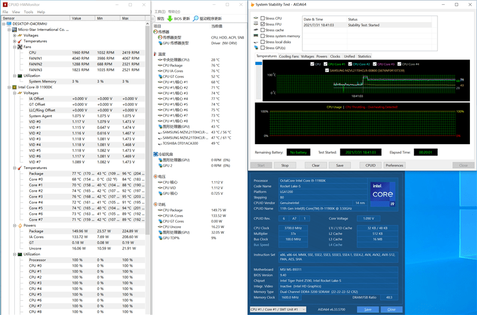Screen dimensions: 477x315
Task: Click the CPU GT Cores temperature row icon
Action: [160, 77]
